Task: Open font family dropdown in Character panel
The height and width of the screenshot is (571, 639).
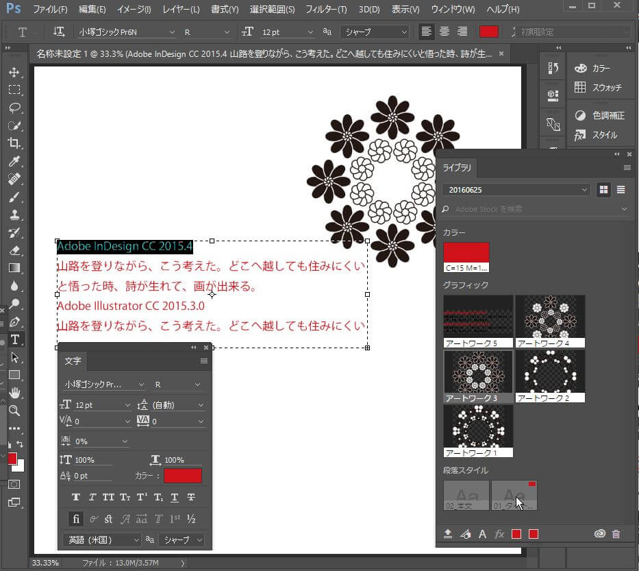Action: pos(141,385)
